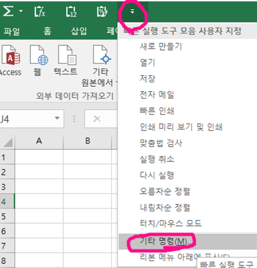Select row 5 header
This screenshot has height=268, width=257.
tap(7, 216)
